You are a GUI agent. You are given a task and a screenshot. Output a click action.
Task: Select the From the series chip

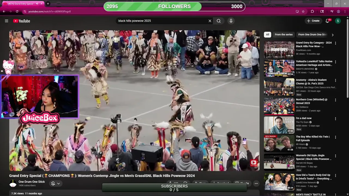coord(284,35)
